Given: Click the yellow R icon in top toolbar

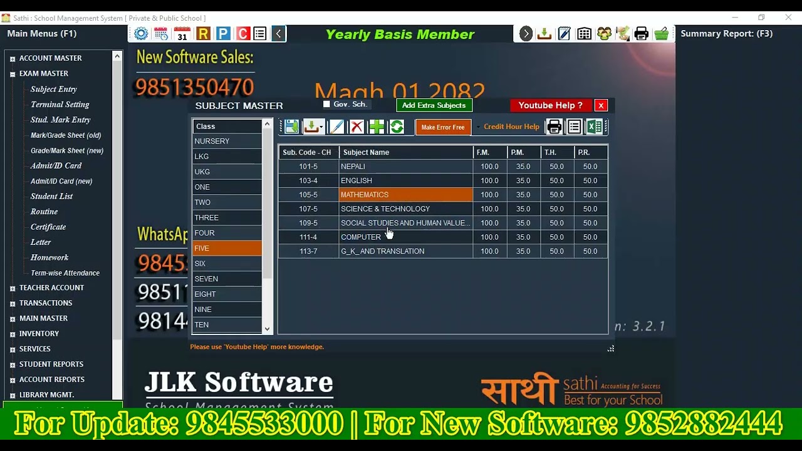Looking at the screenshot, I should (x=202, y=34).
